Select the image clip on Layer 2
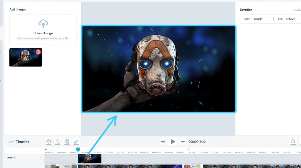Screen dimensions: 301x168 coord(90,159)
